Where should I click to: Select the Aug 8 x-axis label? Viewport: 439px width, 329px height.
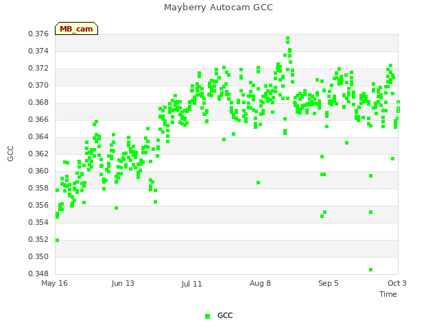[260, 283]
